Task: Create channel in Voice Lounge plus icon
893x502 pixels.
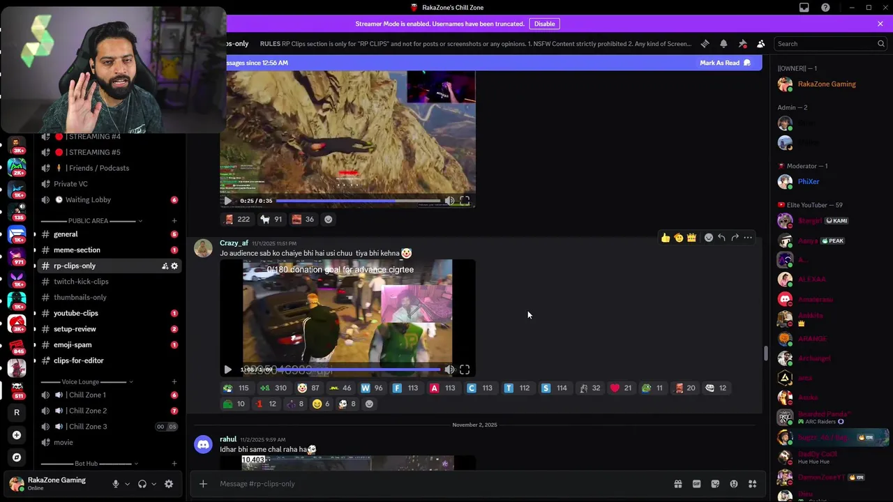Action: pyautogui.click(x=174, y=382)
